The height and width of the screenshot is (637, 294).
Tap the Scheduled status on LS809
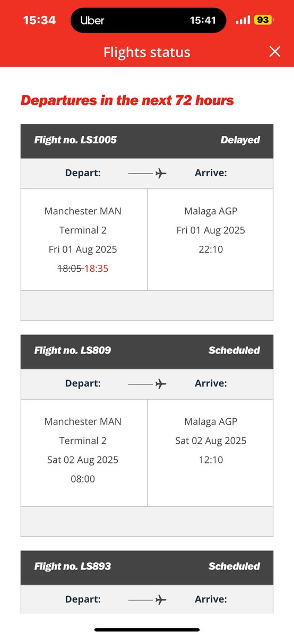pos(234,350)
